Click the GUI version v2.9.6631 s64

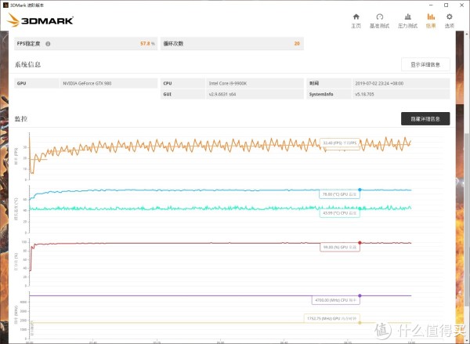[222, 94]
